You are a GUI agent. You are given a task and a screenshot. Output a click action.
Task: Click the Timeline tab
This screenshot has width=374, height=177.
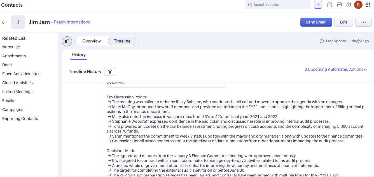pos(122,41)
